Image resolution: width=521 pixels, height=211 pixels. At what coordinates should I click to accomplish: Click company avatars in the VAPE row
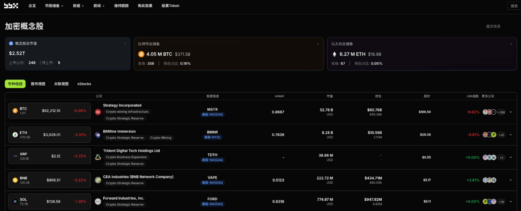tap(489, 180)
